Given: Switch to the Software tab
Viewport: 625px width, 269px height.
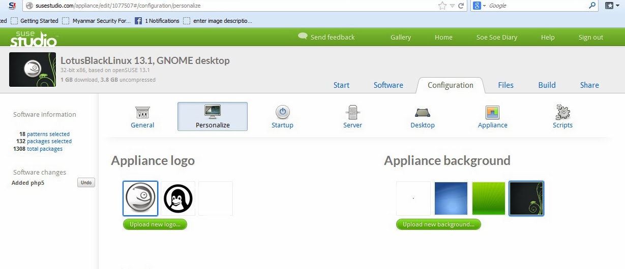Looking at the screenshot, I should (389, 85).
